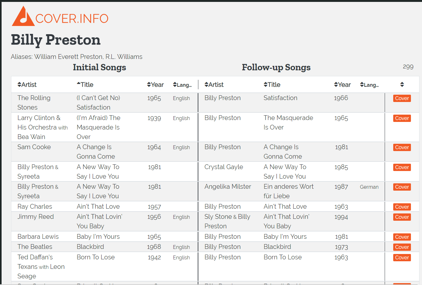The height and width of the screenshot is (285, 422).
Task: Sort follow-up songs by Title column
Action: point(272,85)
